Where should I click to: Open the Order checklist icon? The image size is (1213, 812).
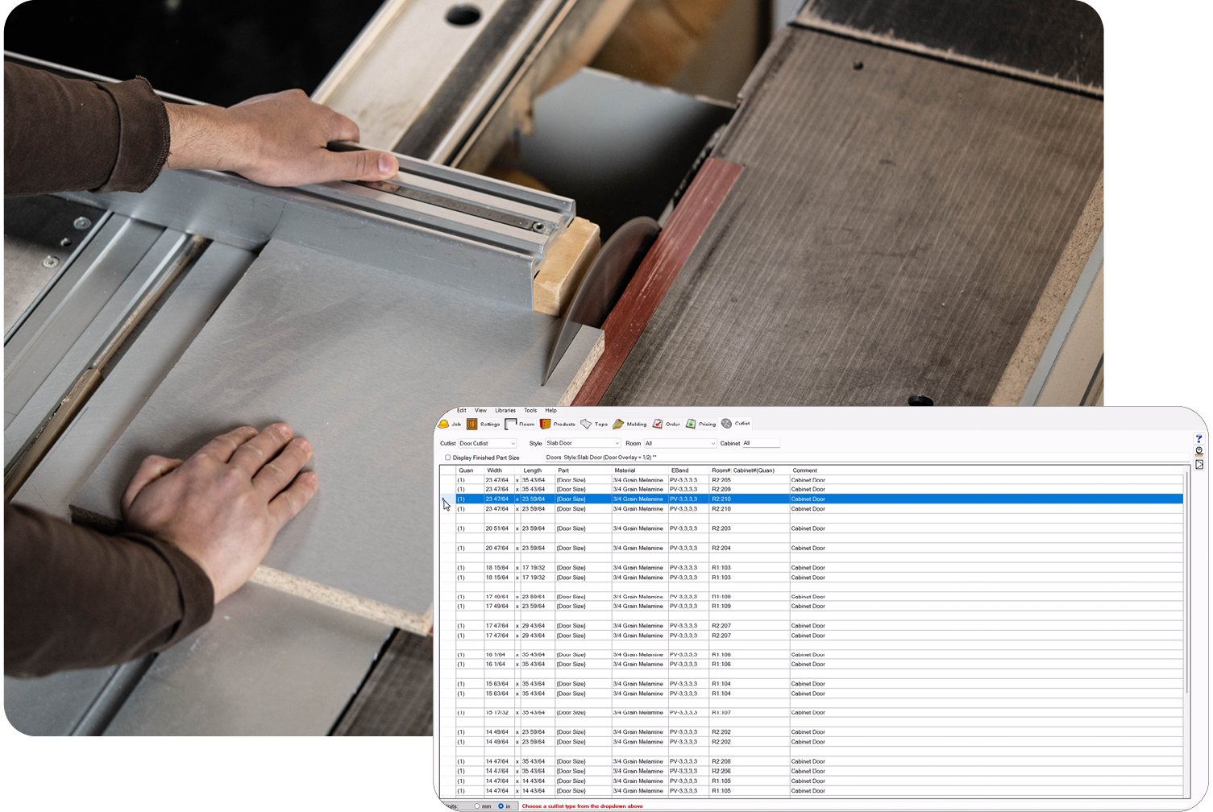(666, 424)
